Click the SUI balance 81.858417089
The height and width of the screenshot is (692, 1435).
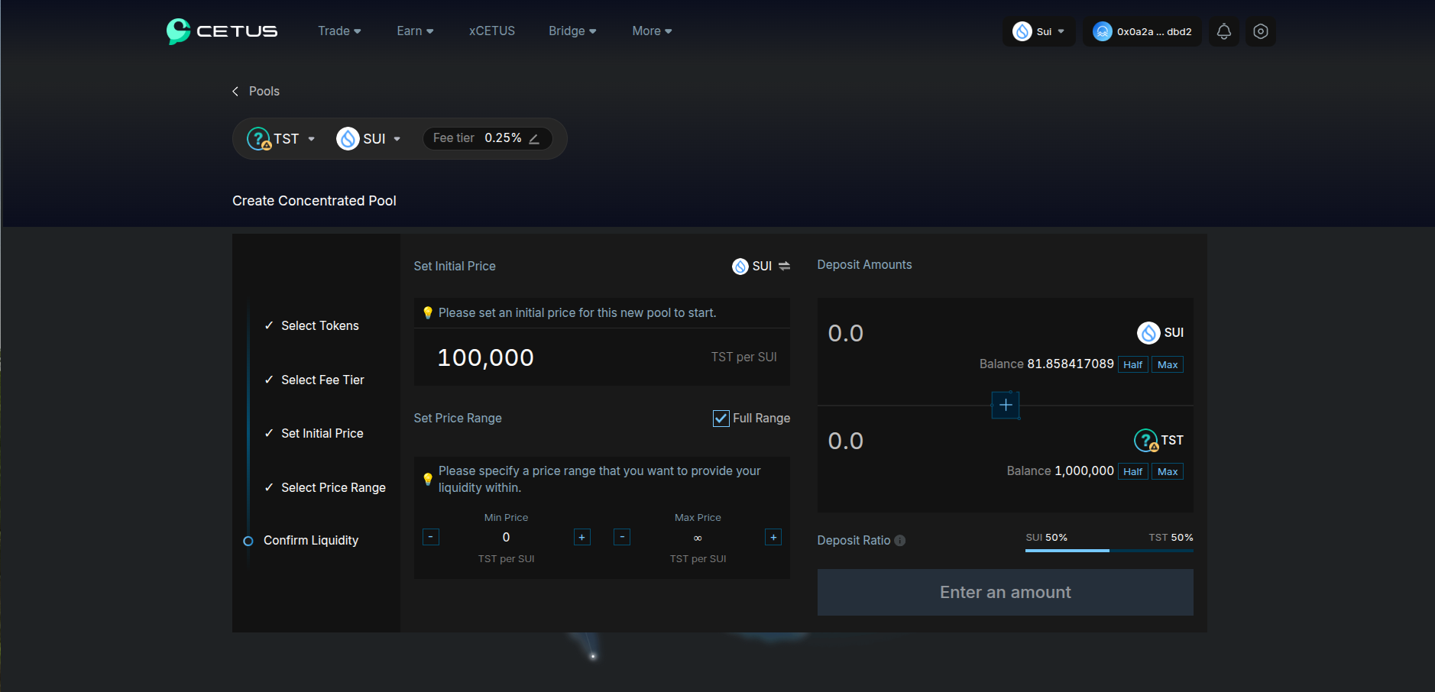pos(1071,364)
